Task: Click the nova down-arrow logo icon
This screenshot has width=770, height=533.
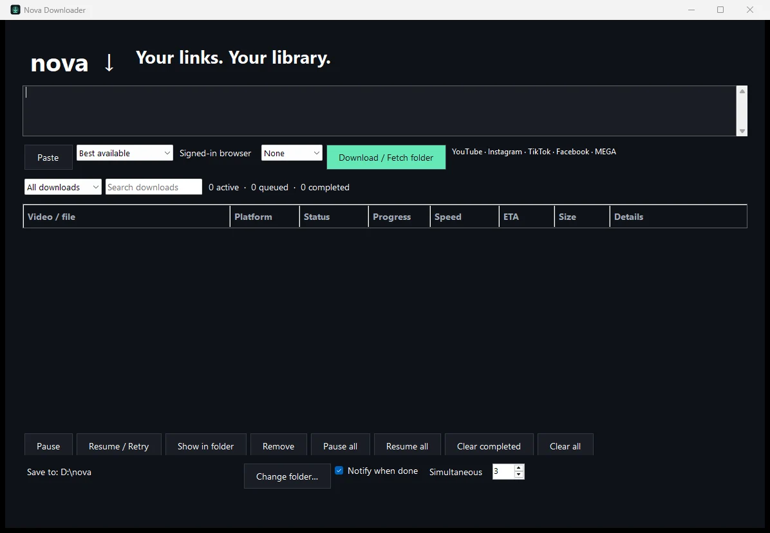Action: [109, 63]
